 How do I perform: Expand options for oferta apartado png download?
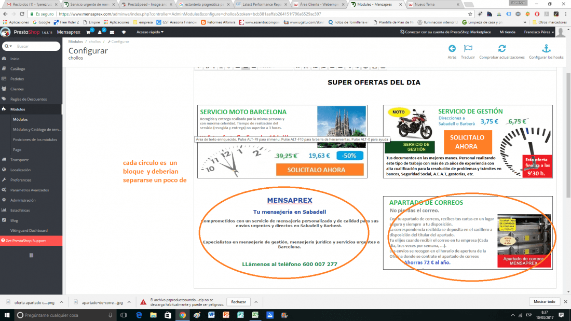(62, 302)
